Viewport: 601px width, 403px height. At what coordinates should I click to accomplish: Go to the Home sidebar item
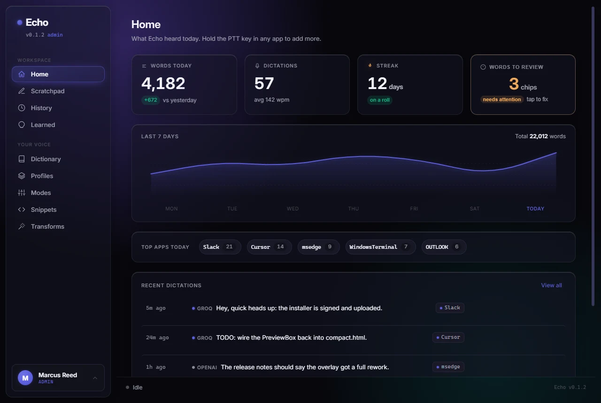(x=58, y=74)
